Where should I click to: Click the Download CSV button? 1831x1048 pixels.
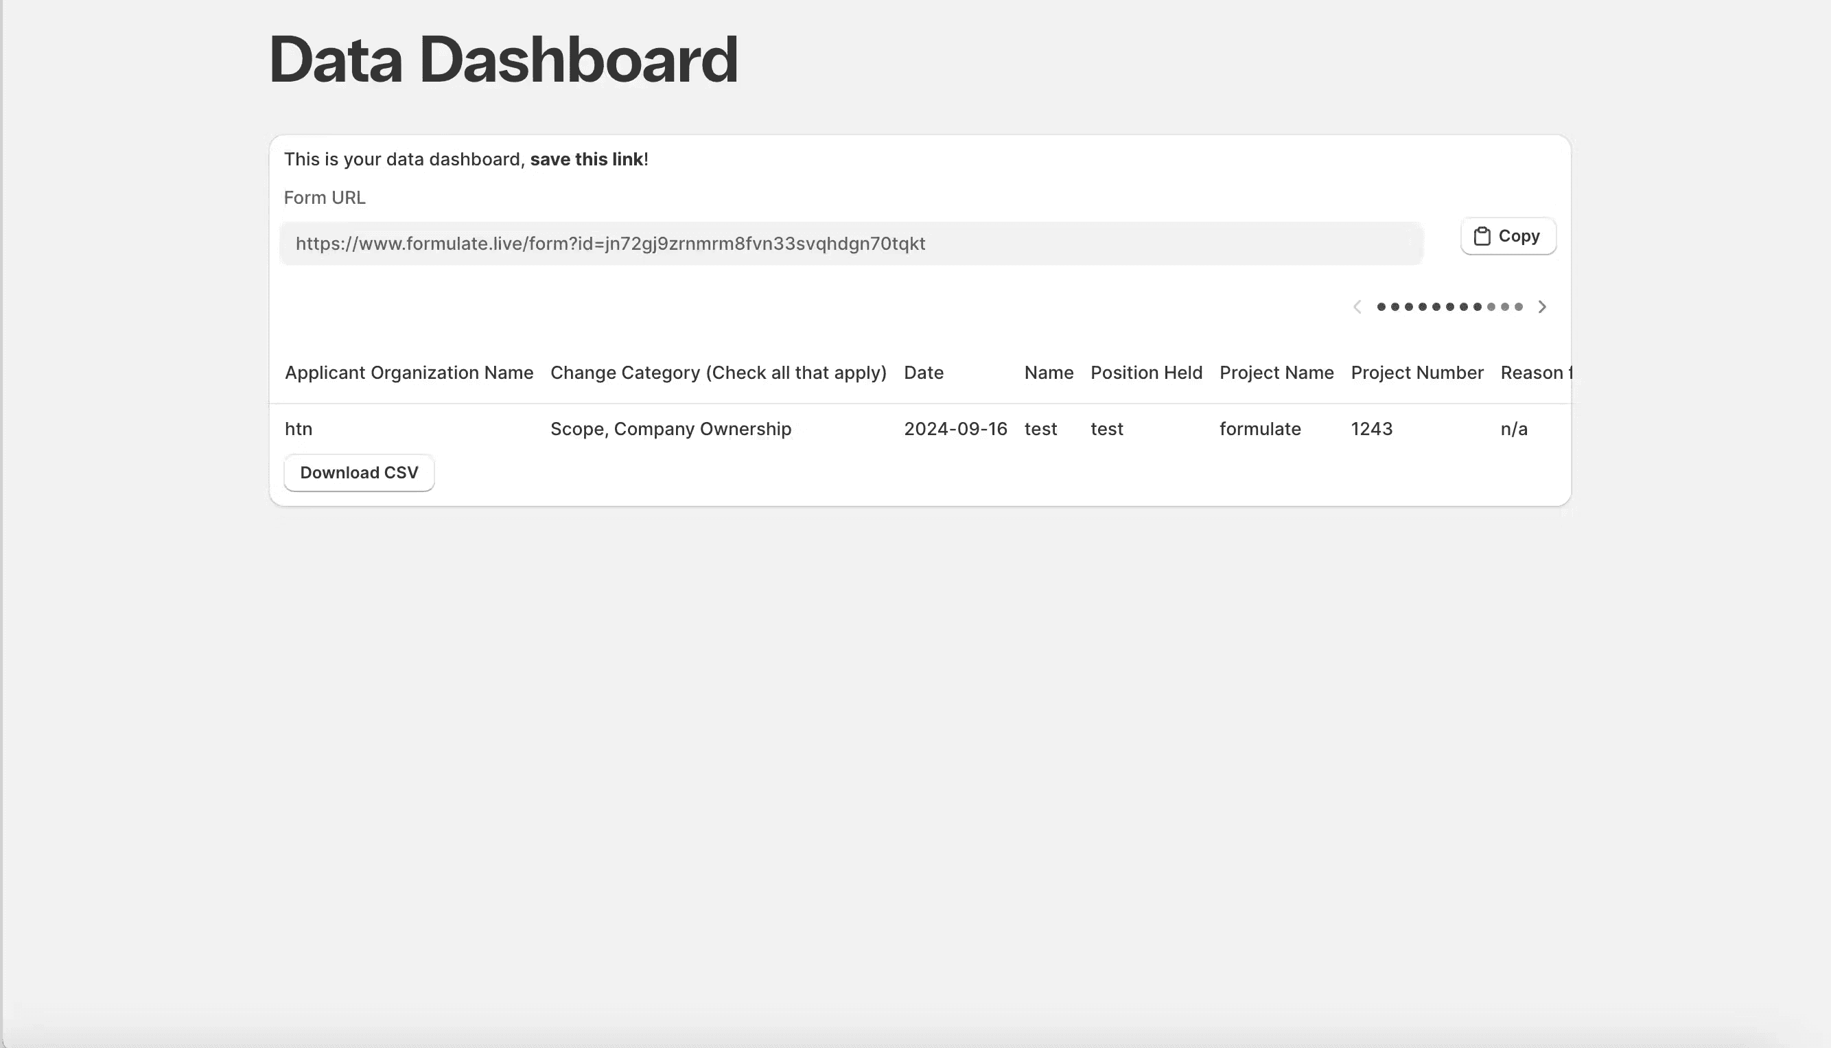[x=359, y=473]
